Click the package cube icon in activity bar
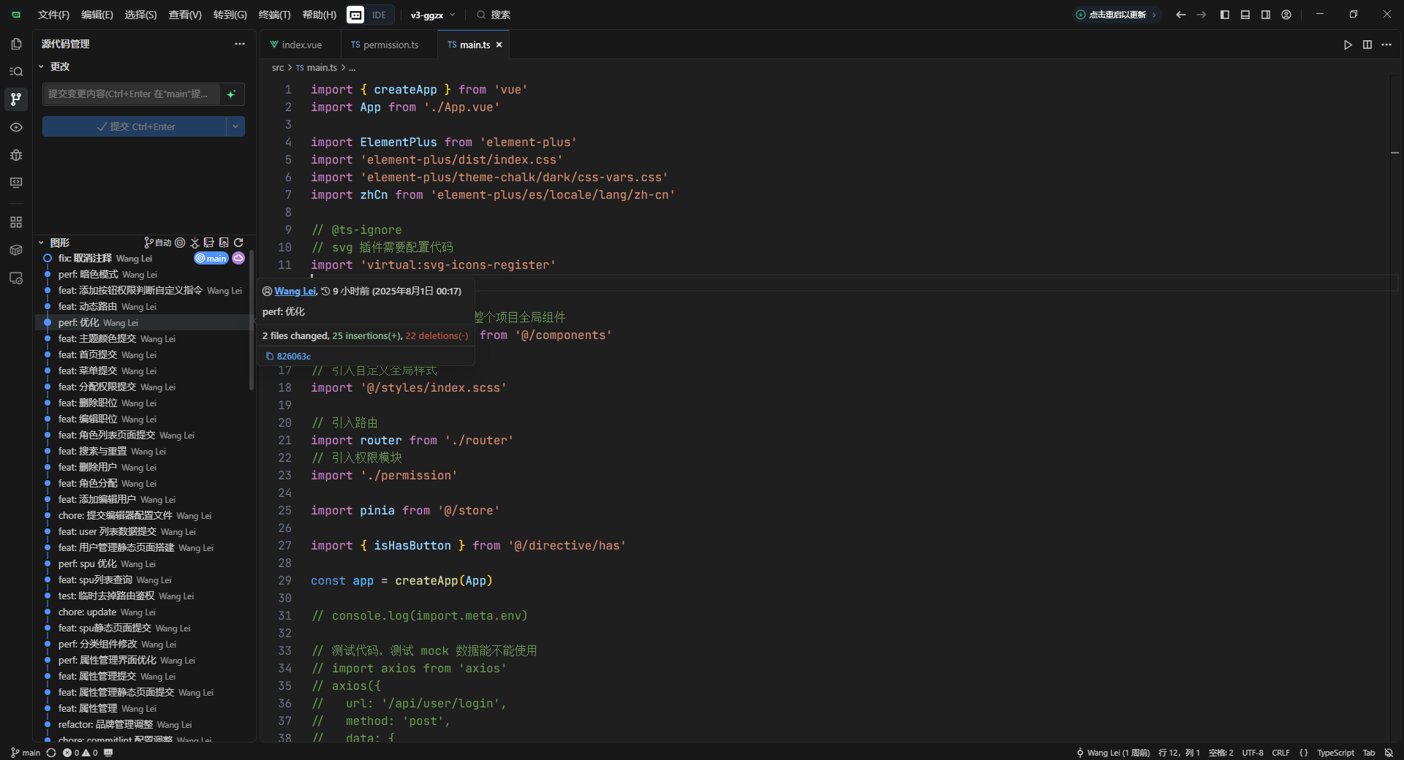 16,250
